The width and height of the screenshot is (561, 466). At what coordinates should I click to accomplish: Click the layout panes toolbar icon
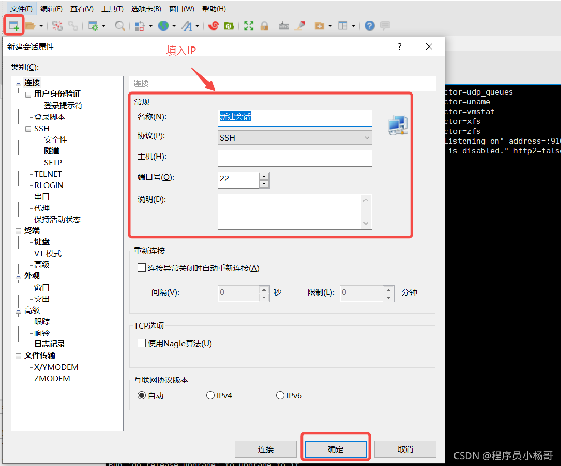coord(343,26)
